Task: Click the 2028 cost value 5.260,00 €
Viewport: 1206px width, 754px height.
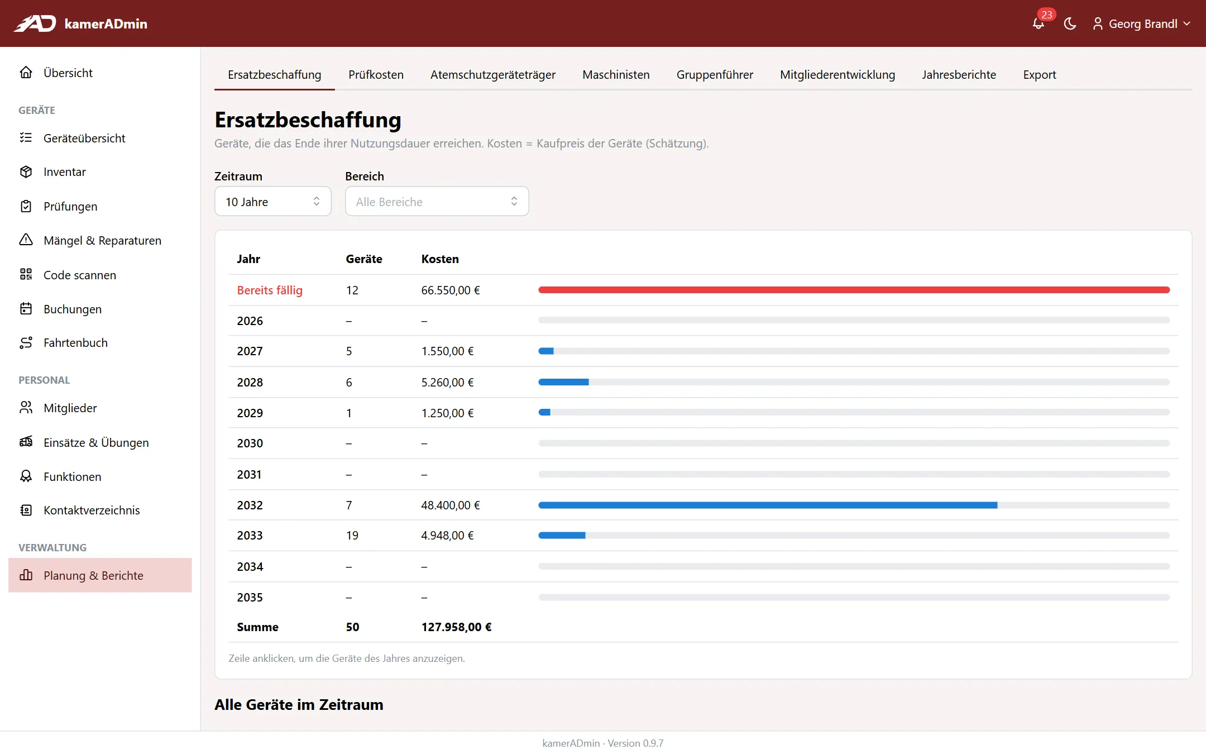Action: tap(447, 382)
